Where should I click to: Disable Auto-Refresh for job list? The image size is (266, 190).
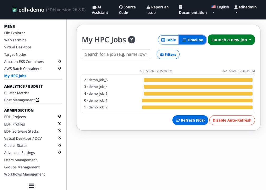[232, 120]
